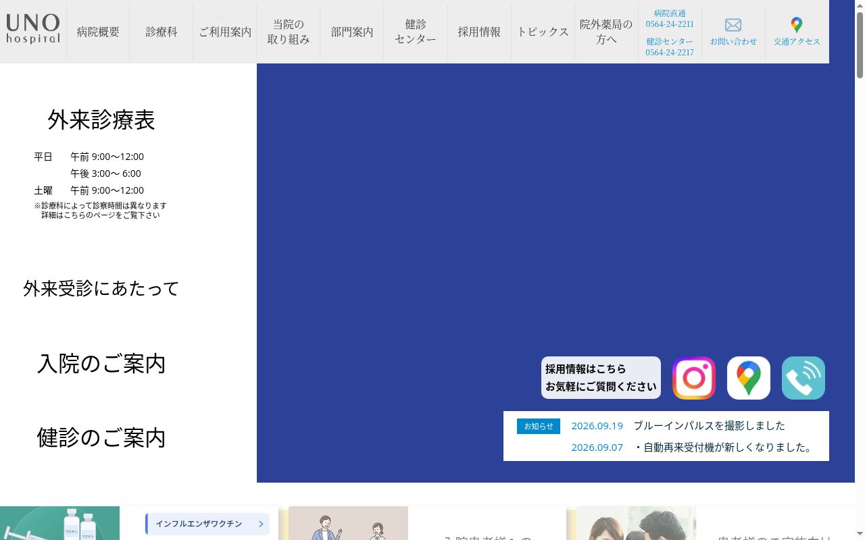The image size is (865, 540).
Task: Open the family photo thumbnail
Action: [636, 523]
